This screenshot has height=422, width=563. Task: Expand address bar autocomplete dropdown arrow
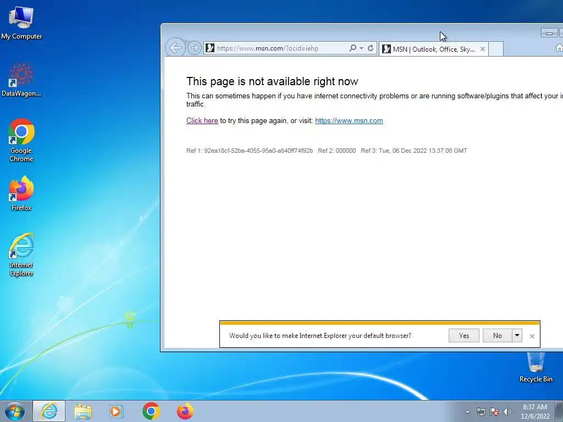point(361,48)
